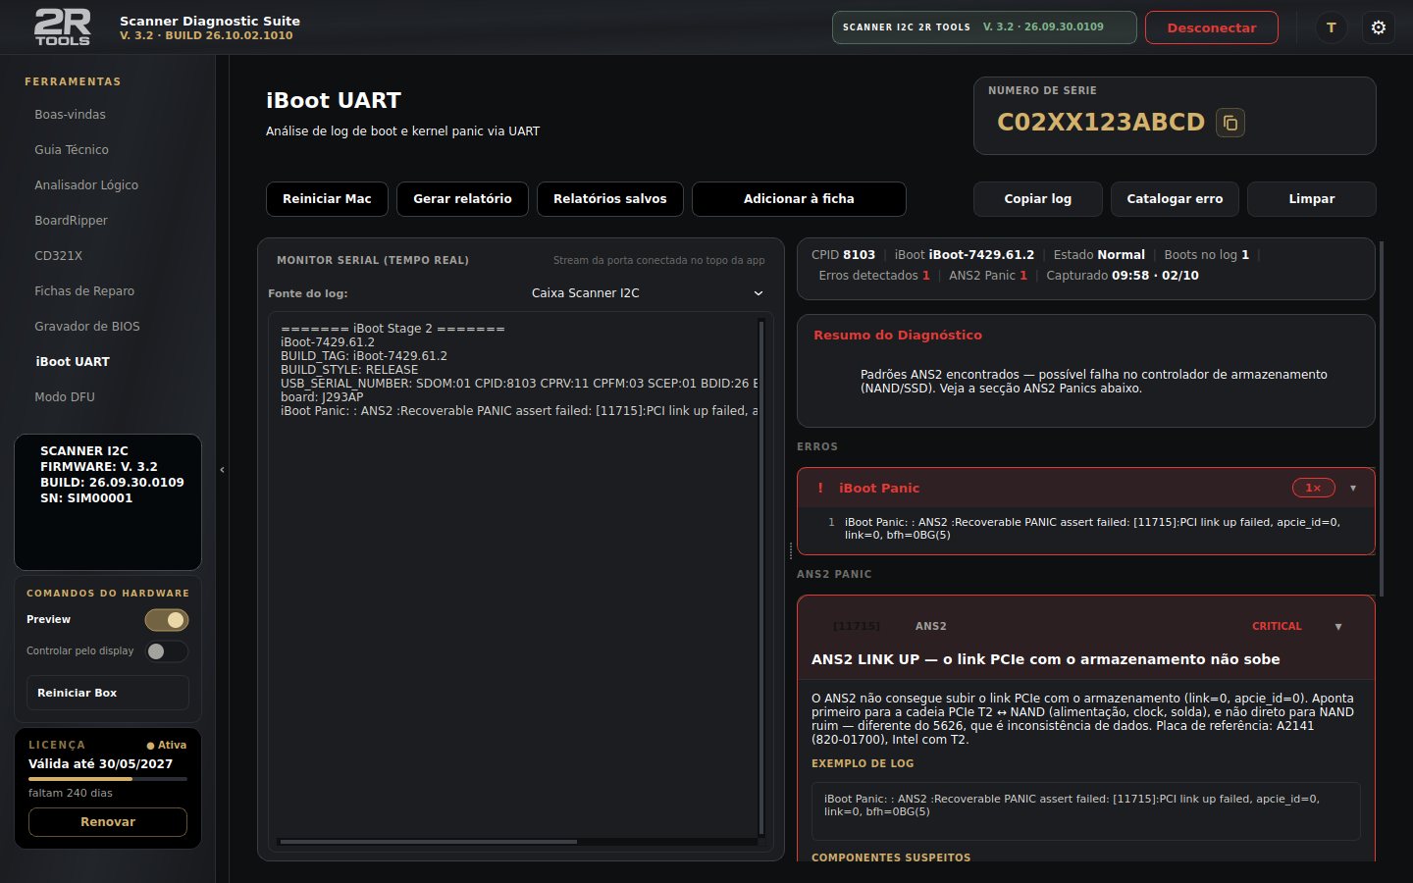The height and width of the screenshot is (883, 1413).
Task: Switch to Modo DFU
Action: 65,397
